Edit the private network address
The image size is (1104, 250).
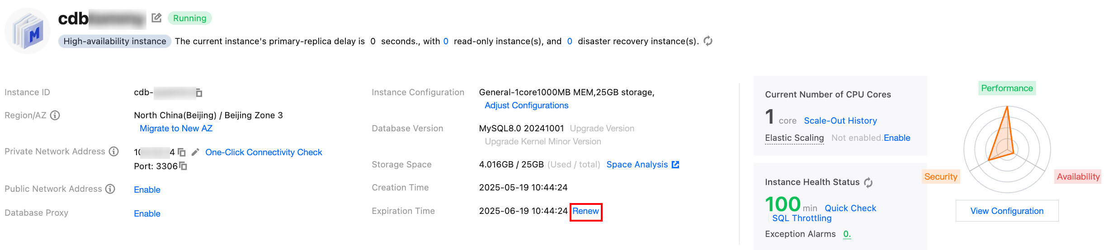pyautogui.click(x=195, y=153)
